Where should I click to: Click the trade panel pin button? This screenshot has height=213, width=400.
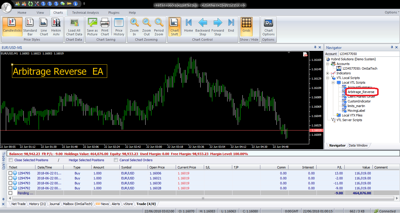pyautogui.click(x=3, y=199)
